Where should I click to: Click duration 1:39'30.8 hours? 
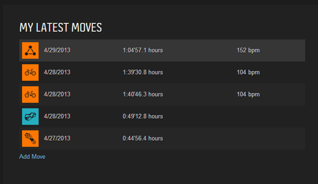point(143,72)
